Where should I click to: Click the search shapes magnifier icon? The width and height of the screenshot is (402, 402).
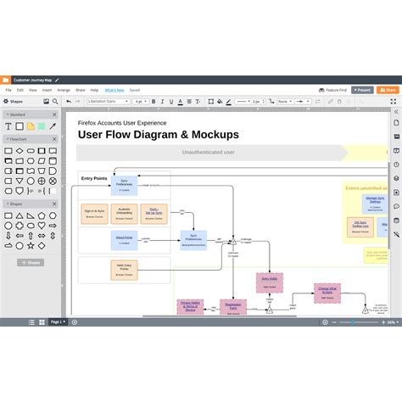pos(55,101)
